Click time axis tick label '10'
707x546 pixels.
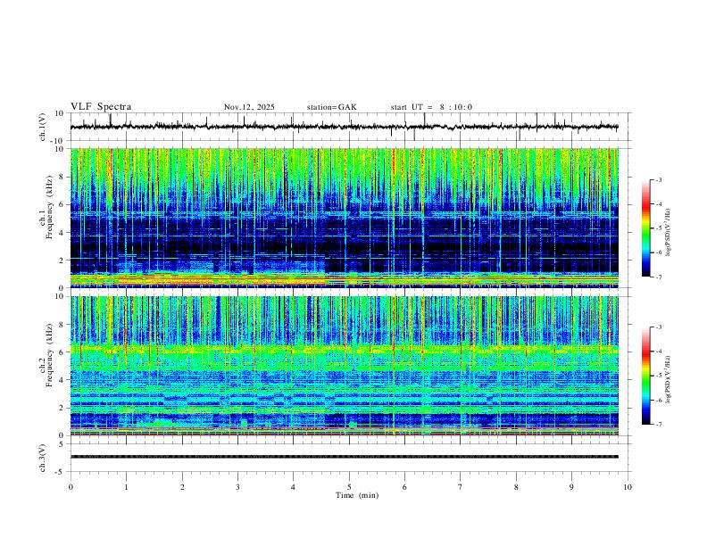tap(628, 487)
